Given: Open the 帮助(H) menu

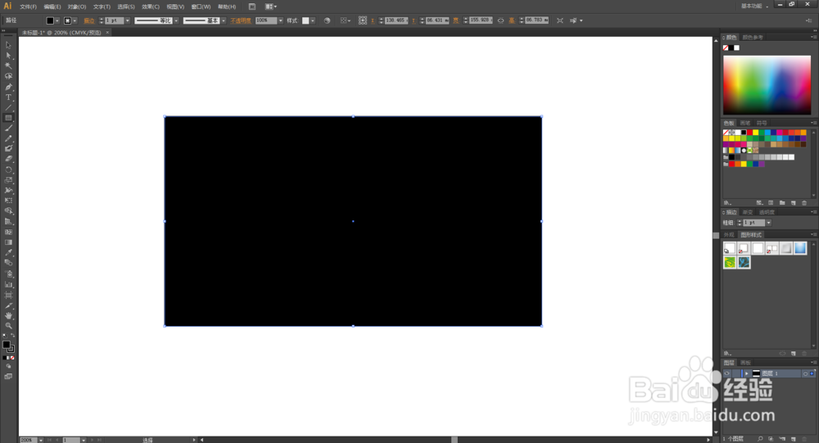Looking at the screenshot, I should [227, 7].
